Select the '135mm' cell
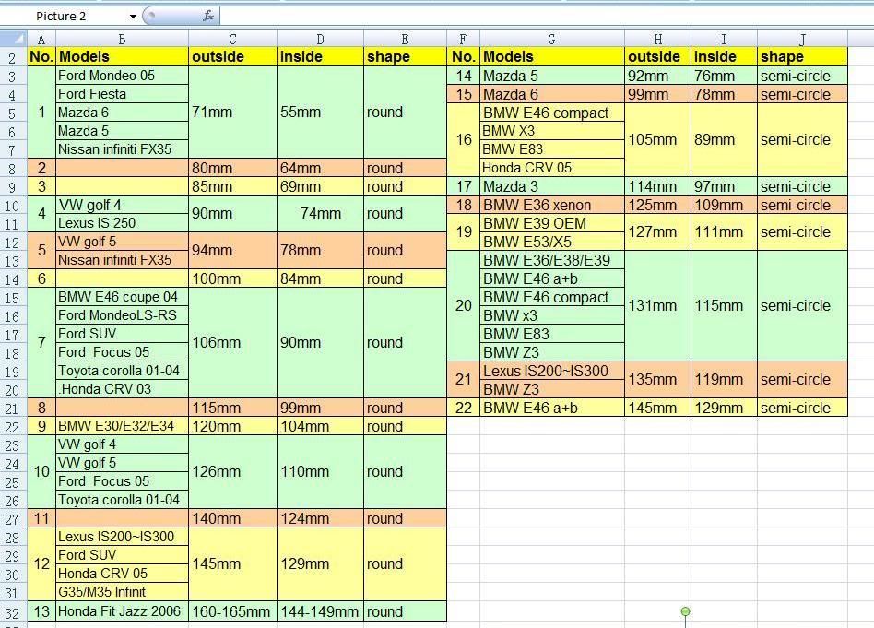The height and width of the screenshot is (628, 874). [x=657, y=379]
